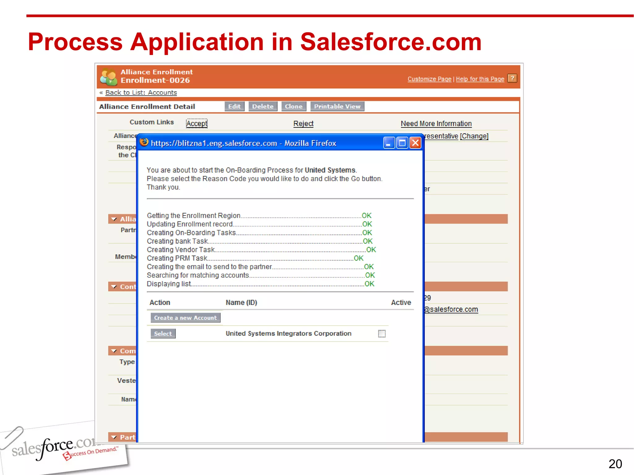Collapse the Com... section triangle

(x=114, y=351)
